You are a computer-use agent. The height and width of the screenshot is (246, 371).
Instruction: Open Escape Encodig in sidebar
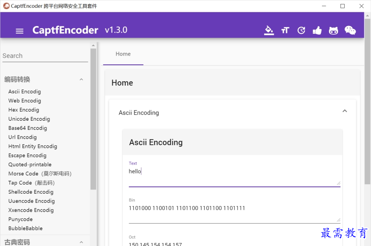click(28, 155)
